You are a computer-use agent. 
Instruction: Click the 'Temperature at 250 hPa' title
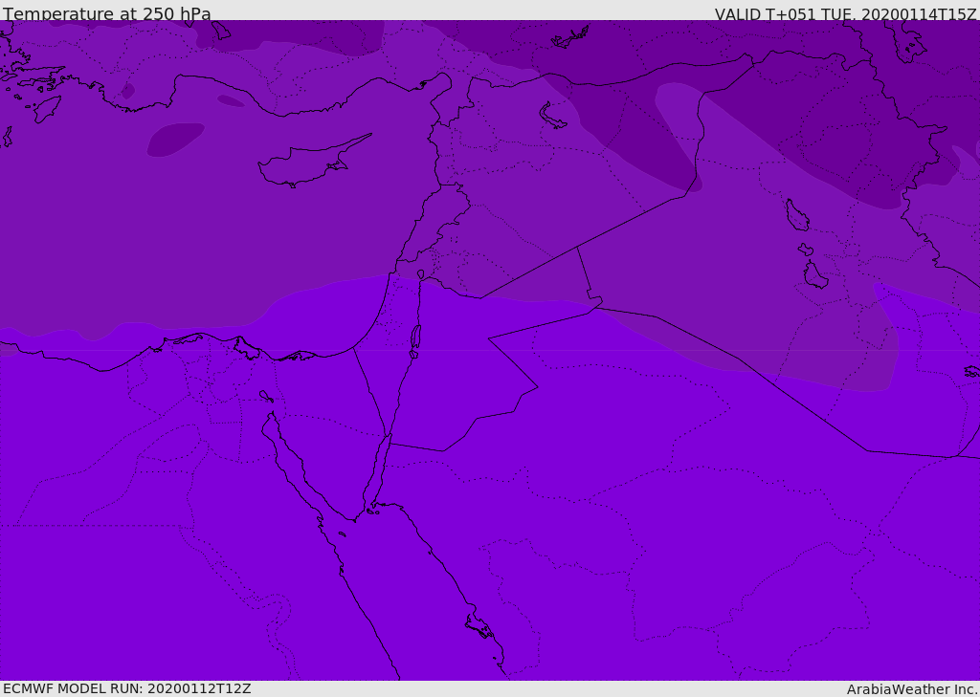(107, 13)
